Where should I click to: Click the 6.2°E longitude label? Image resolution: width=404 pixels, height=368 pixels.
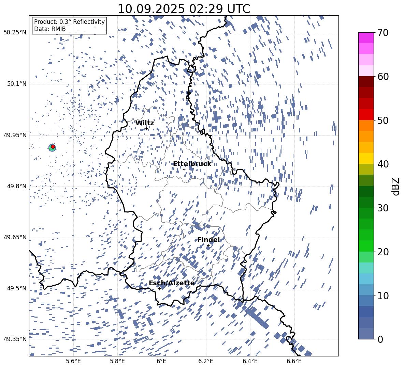(x=206, y=361)
